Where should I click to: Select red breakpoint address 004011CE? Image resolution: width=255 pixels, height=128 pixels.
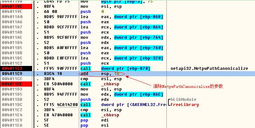12,84
